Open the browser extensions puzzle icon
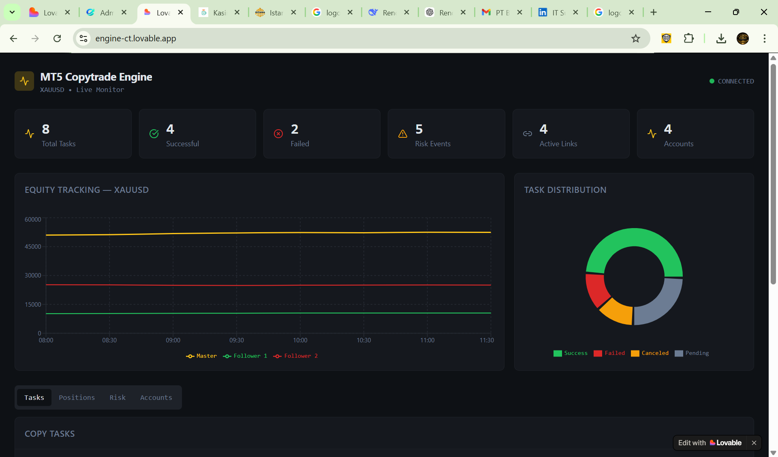Screen dimensions: 778x457 (688, 38)
